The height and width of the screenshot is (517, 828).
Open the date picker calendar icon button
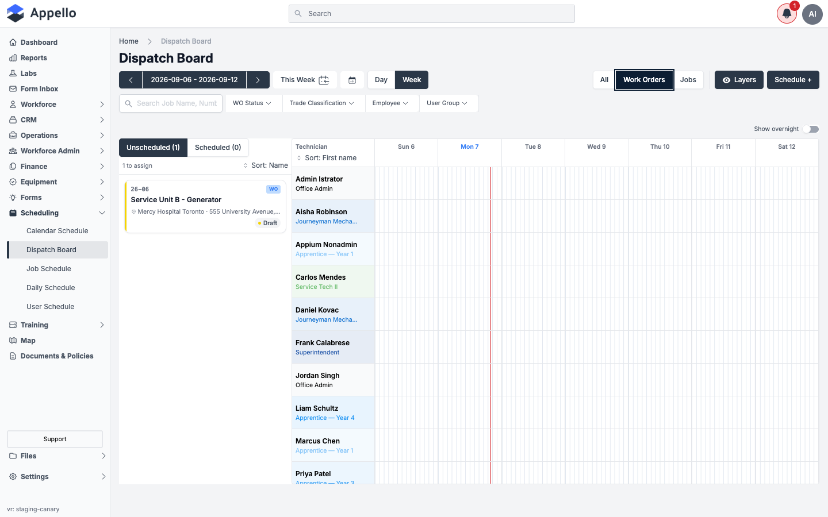pyautogui.click(x=352, y=80)
